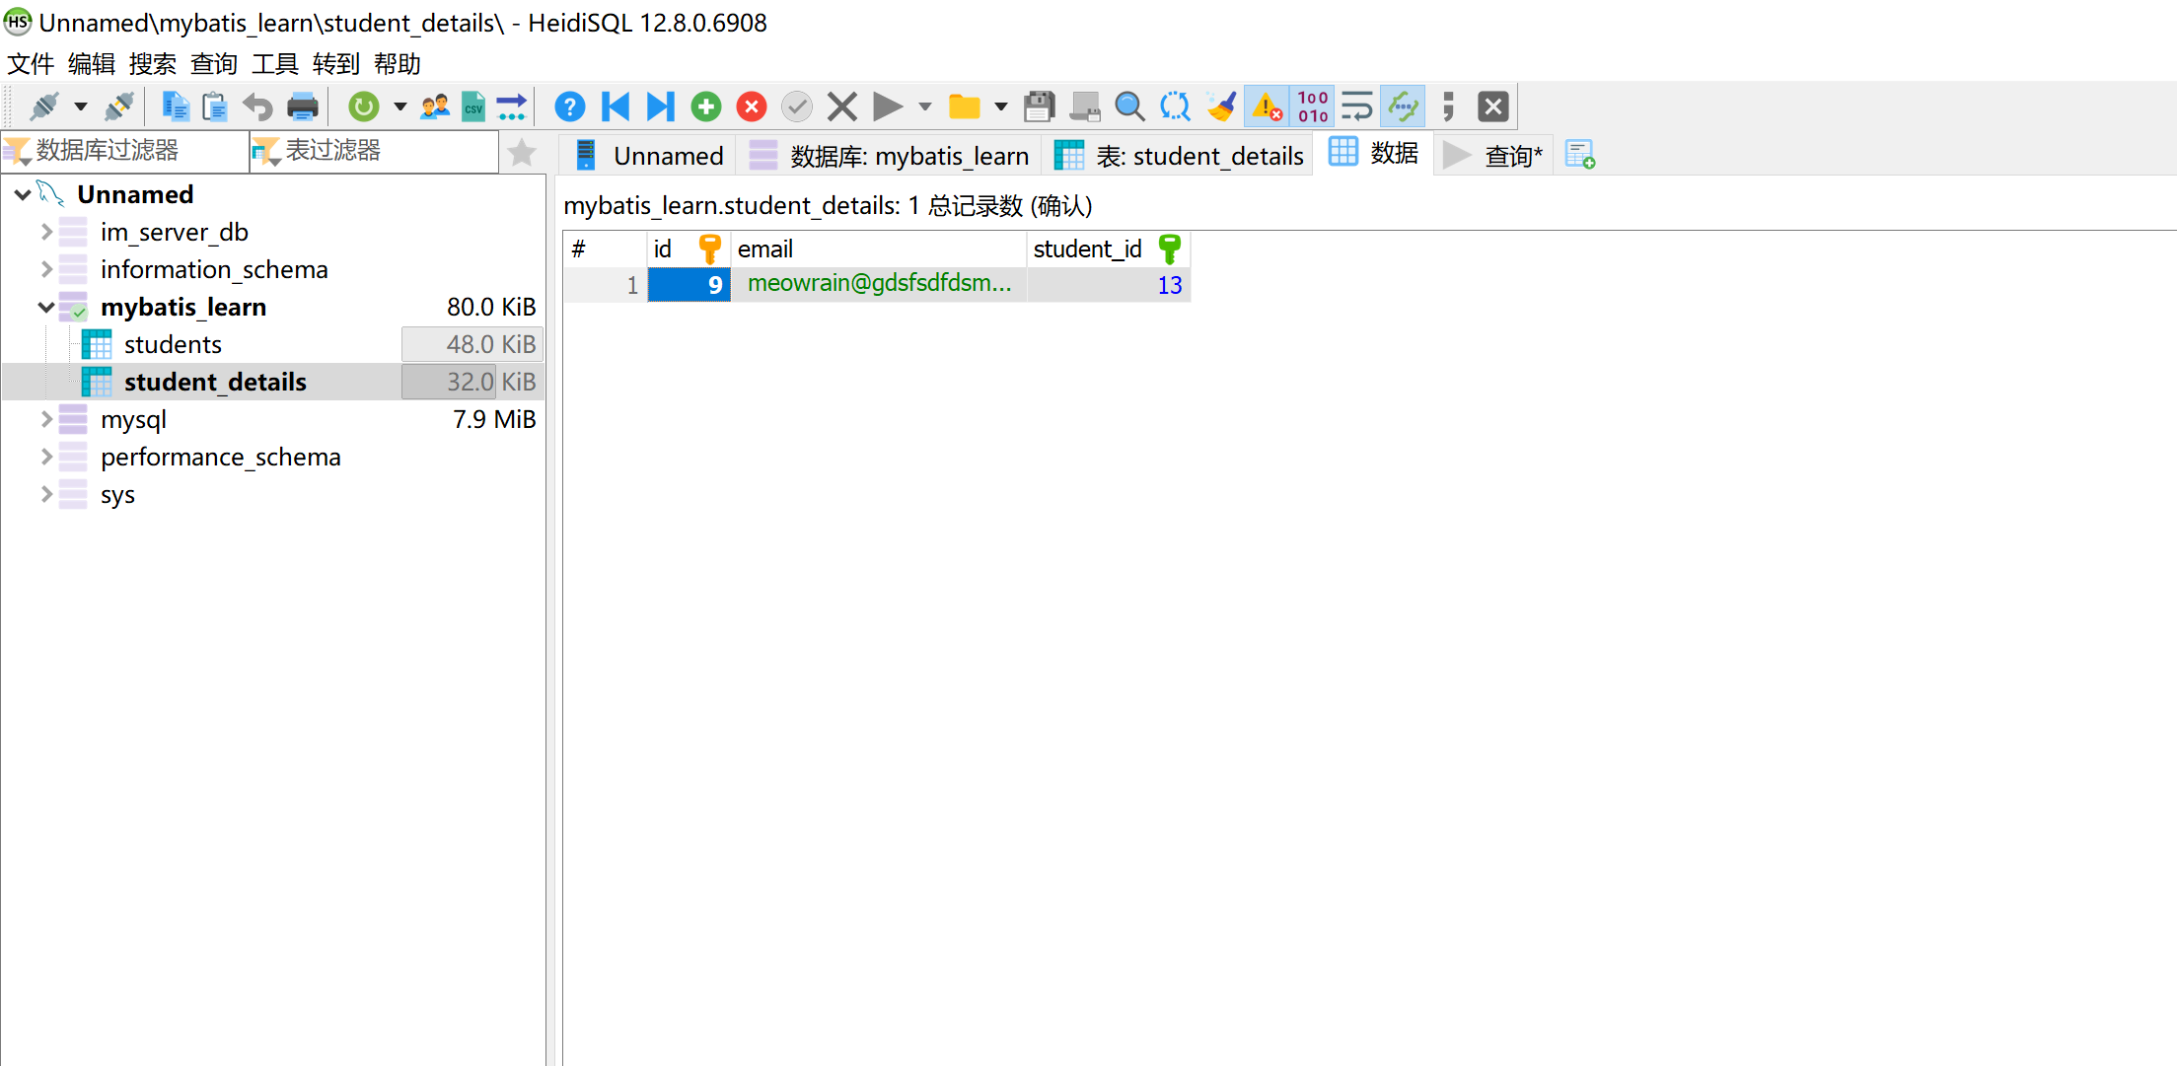The image size is (2177, 1066).
Task: Click the new query tab icon
Action: pos(1580,155)
